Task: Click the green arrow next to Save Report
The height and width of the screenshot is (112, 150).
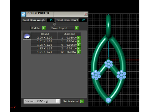Action: [x=77, y=28]
